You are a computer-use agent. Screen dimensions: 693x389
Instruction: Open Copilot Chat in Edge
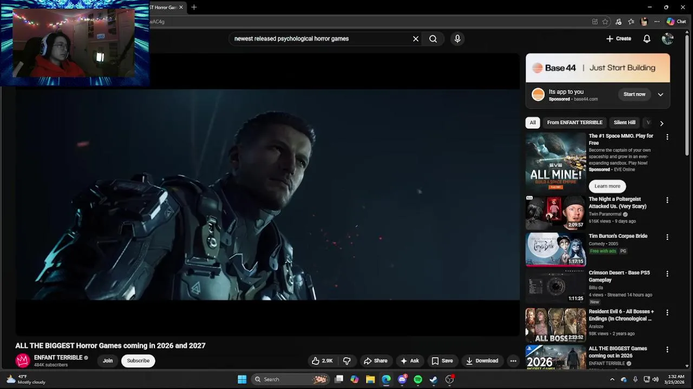click(x=676, y=22)
